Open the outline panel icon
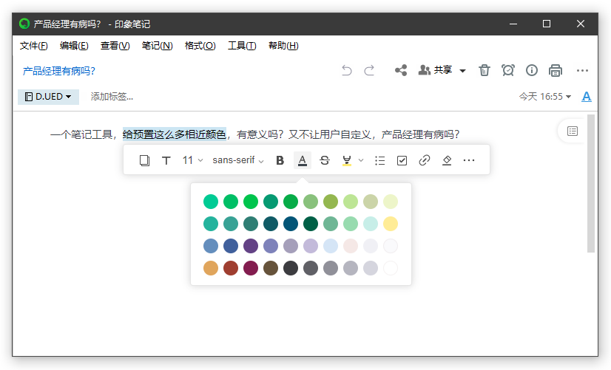Image resolution: width=611 pixels, height=370 pixels. click(573, 131)
